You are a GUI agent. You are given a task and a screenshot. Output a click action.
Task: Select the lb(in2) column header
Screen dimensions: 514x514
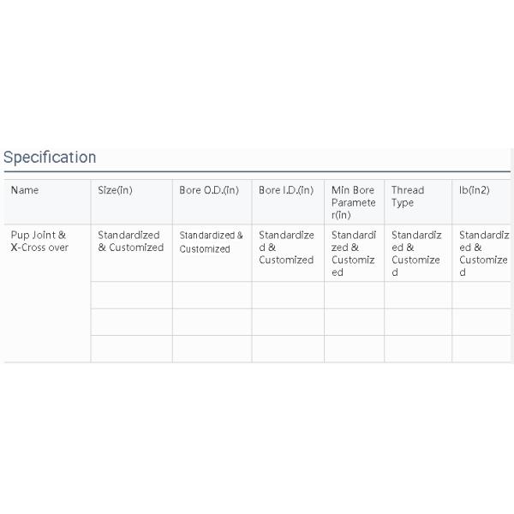[x=474, y=190]
